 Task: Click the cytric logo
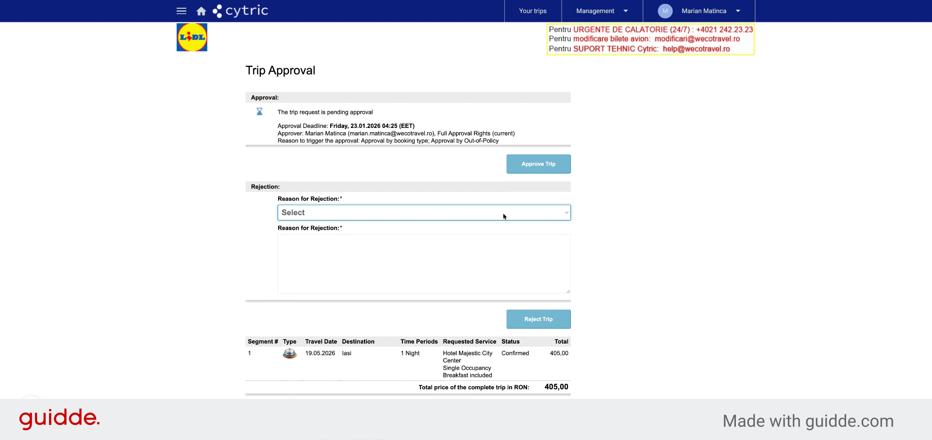pos(240,11)
